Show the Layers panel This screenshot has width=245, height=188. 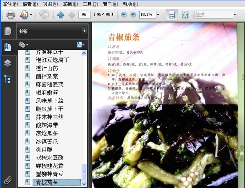(8, 63)
